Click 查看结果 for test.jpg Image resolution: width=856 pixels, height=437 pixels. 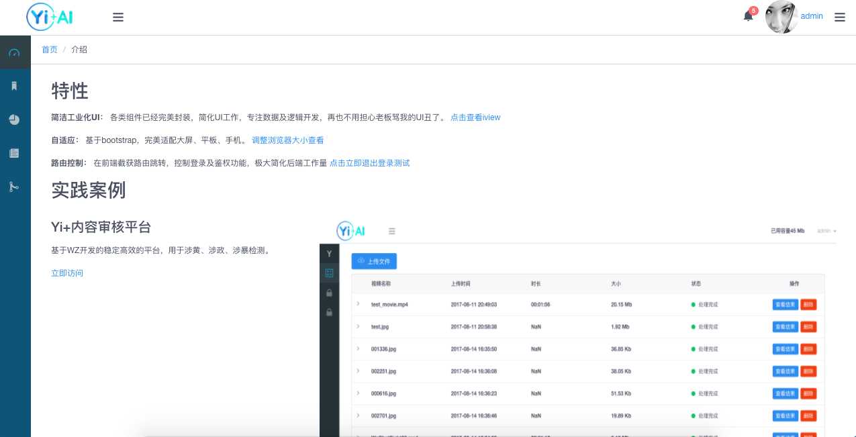(x=785, y=326)
